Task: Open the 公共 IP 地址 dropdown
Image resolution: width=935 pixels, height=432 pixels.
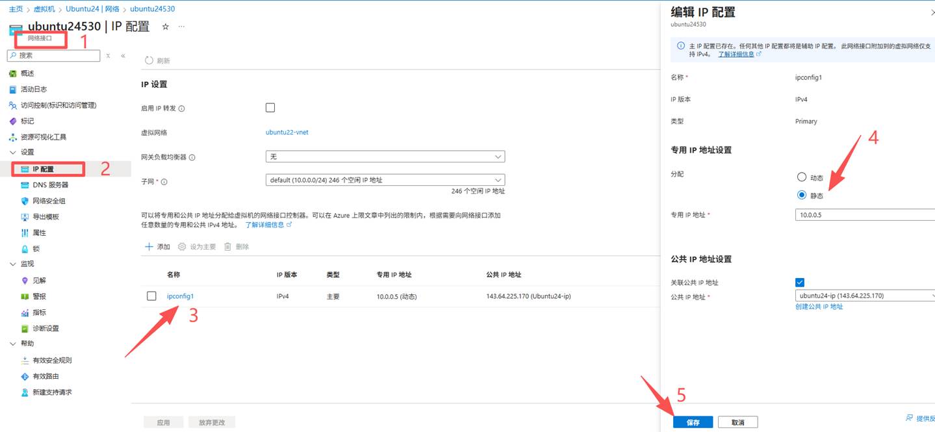Action: click(x=864, y=296)
